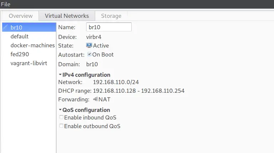Screen dimensions: 274x153
Task: Collapse the QoS configuration section
Action: point(60,110)
